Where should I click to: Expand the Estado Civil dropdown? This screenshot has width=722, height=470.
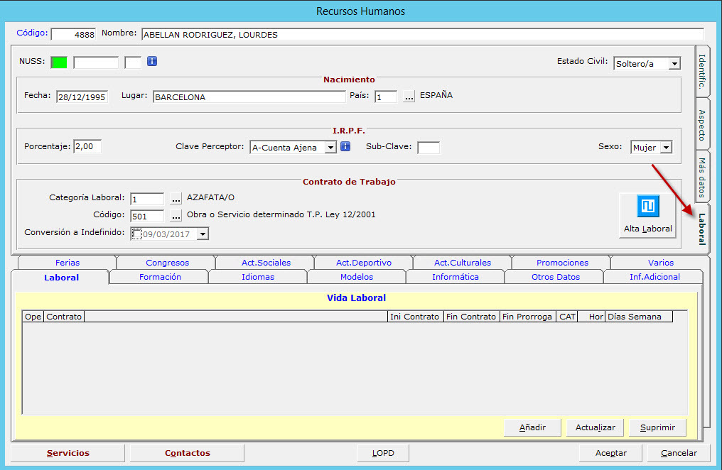pos(674,63)
